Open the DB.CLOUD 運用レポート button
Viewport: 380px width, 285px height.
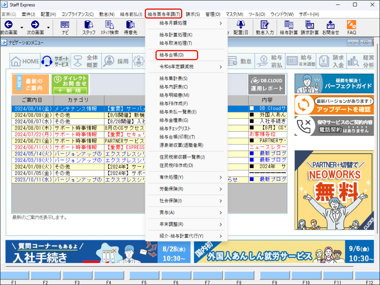[x=266, y=84]
